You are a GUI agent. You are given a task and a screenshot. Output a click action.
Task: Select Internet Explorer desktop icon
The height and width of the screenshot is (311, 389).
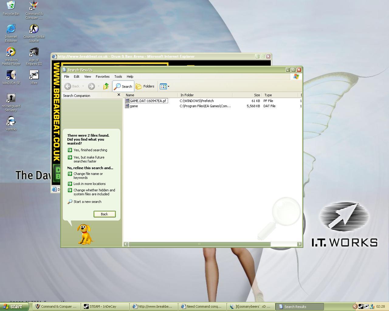coord(11,33)
